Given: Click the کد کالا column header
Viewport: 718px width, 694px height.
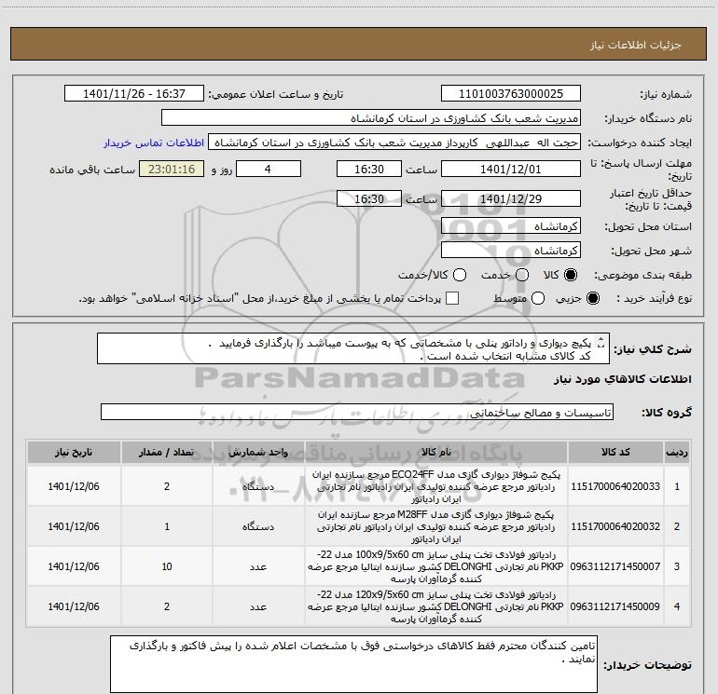Looking at the screenshot, I should coord(615,453).
